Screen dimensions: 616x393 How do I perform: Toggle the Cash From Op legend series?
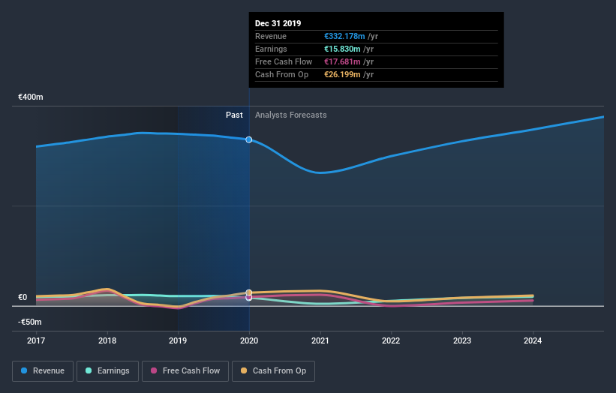click(273, 371)
